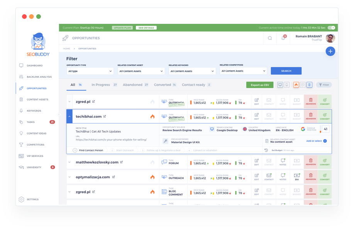Toggle the chat bubble filter button
The image size is (354, 229).
click(303, 85)
